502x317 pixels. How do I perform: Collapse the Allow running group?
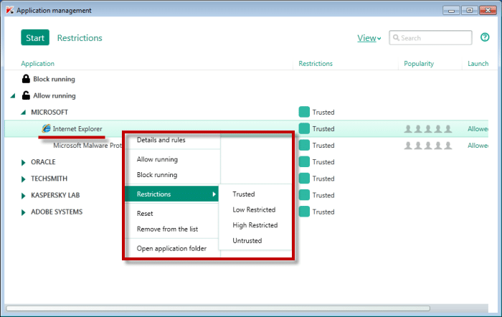click(13, 95)
